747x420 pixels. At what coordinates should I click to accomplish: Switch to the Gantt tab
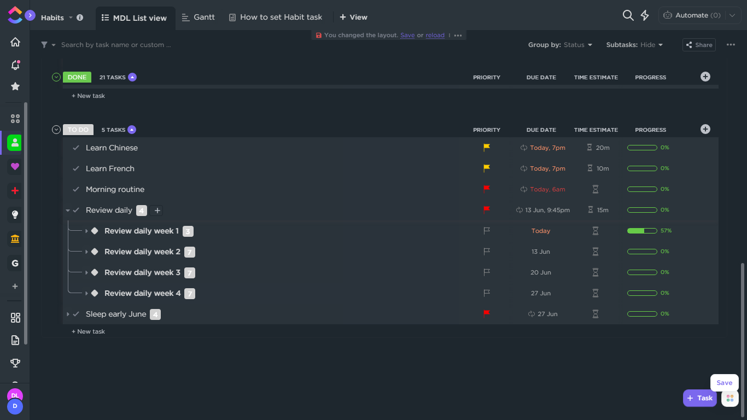[198, 17]
